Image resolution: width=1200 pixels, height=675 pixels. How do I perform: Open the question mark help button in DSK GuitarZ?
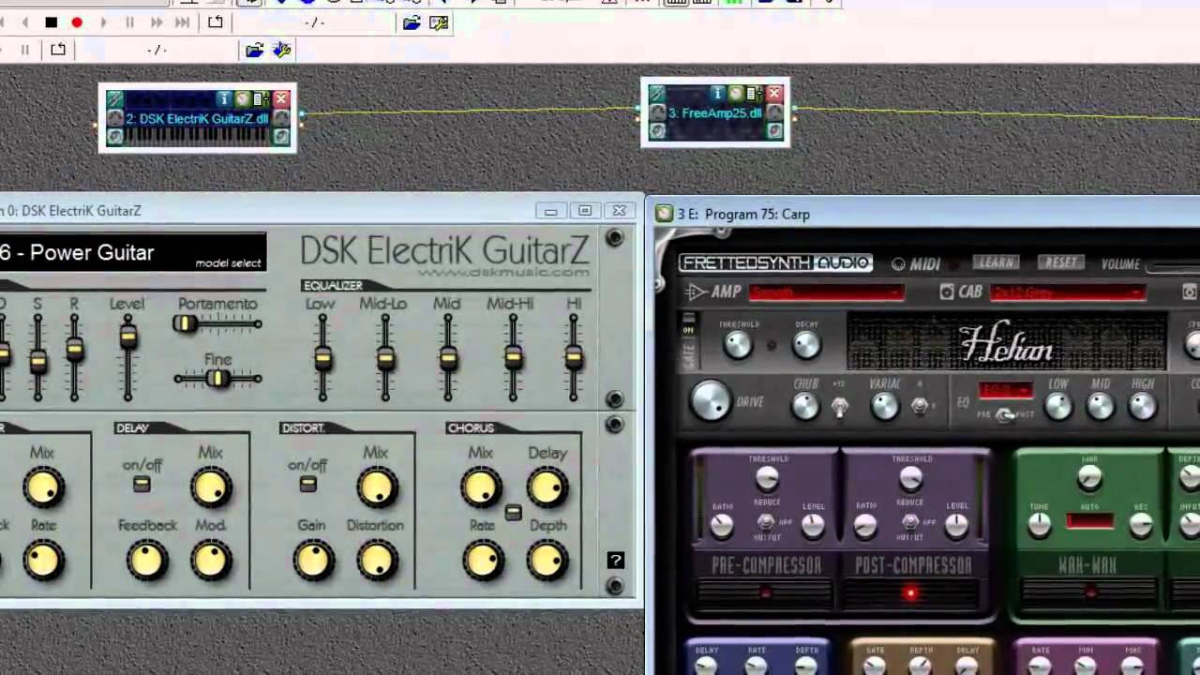click(615, 560)
